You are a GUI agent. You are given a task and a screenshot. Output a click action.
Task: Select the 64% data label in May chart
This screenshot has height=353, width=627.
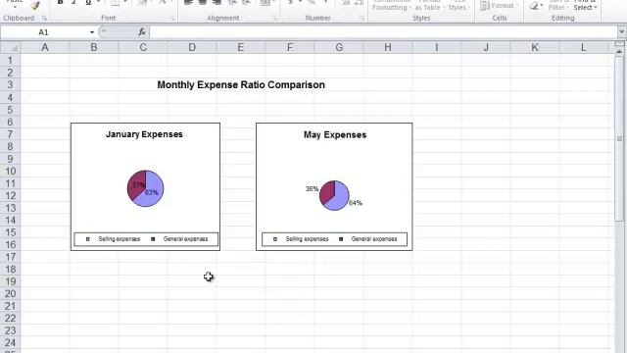pyautogui.click(x=356, y=203)
